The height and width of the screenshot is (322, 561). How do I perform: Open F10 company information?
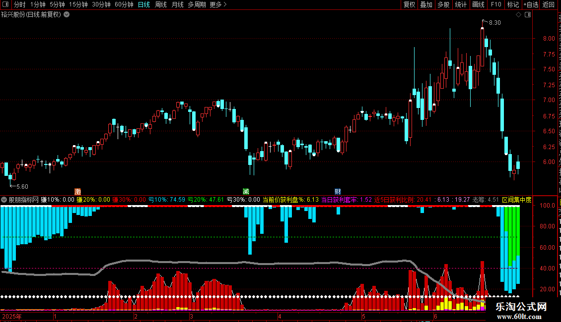point(496,4)
